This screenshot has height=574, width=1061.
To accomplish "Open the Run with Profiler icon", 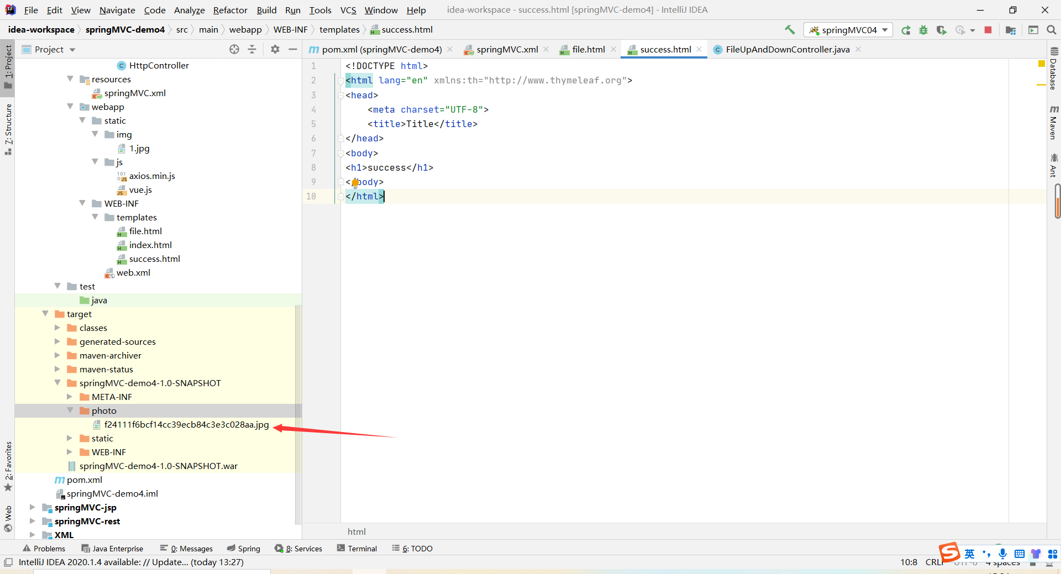I will [x=960, y=30].
